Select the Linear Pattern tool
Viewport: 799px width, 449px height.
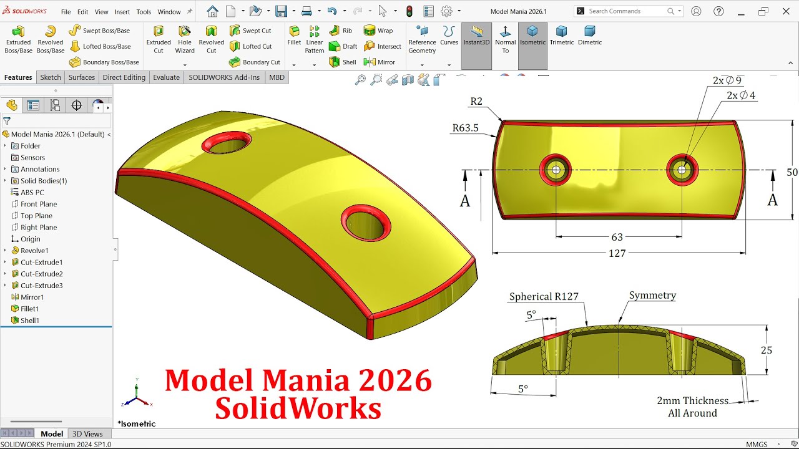coord(315,40)
